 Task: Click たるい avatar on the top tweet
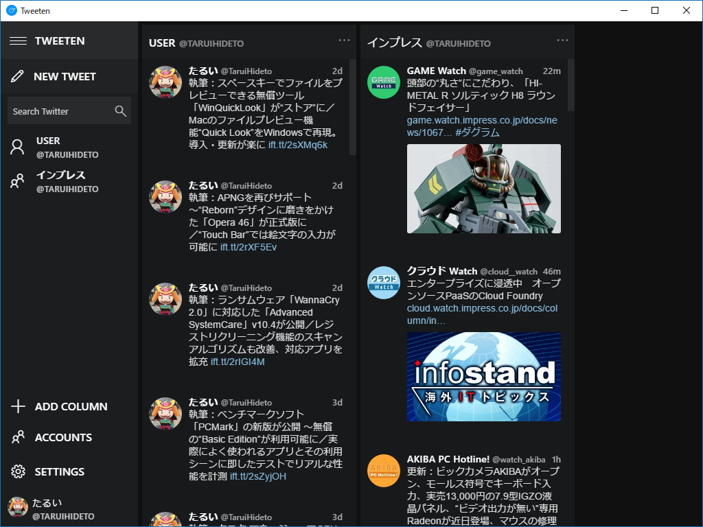[x=165, y=82]
